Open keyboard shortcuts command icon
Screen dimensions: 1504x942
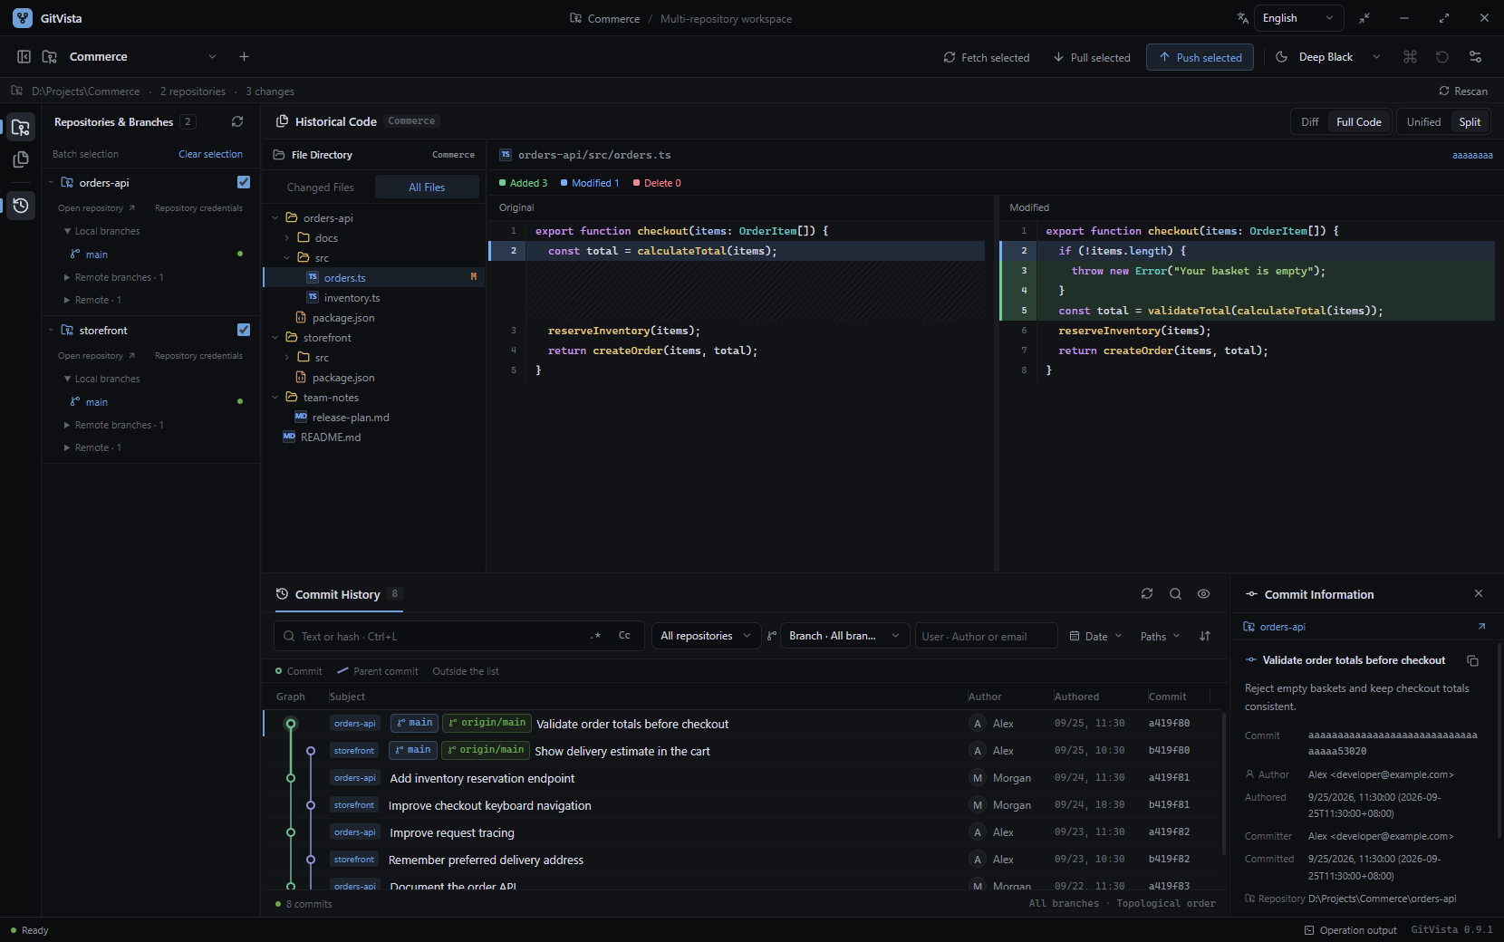[1410, 57]
